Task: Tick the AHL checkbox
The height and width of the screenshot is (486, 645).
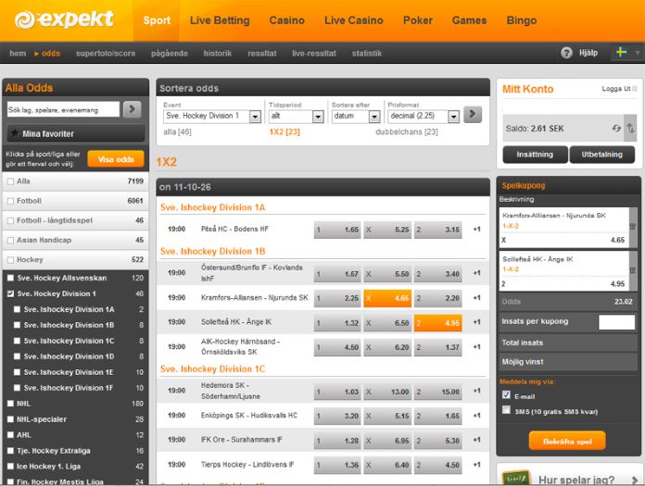Action: (x=11, y=435)
